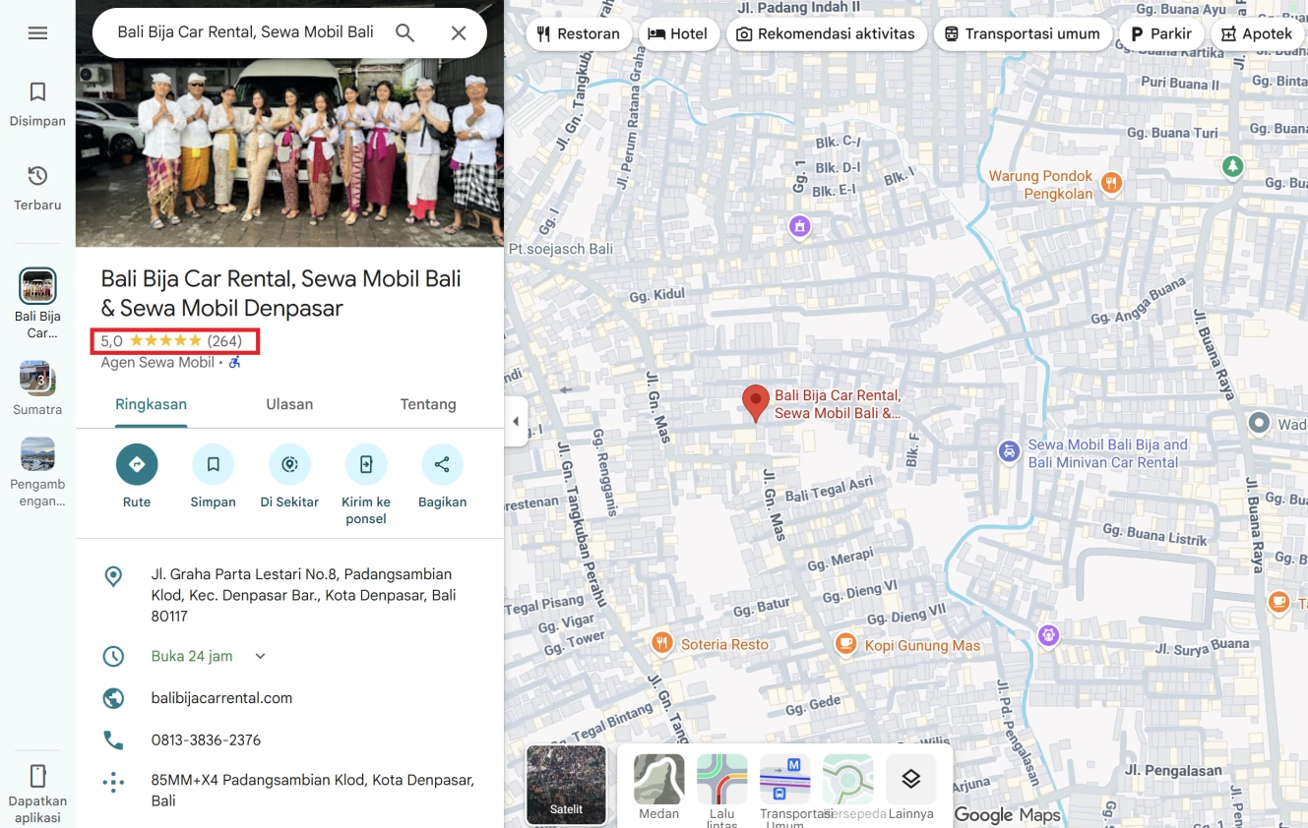
Task: Enable the Medan terrain layer
Action: click(x=658, y=780)
